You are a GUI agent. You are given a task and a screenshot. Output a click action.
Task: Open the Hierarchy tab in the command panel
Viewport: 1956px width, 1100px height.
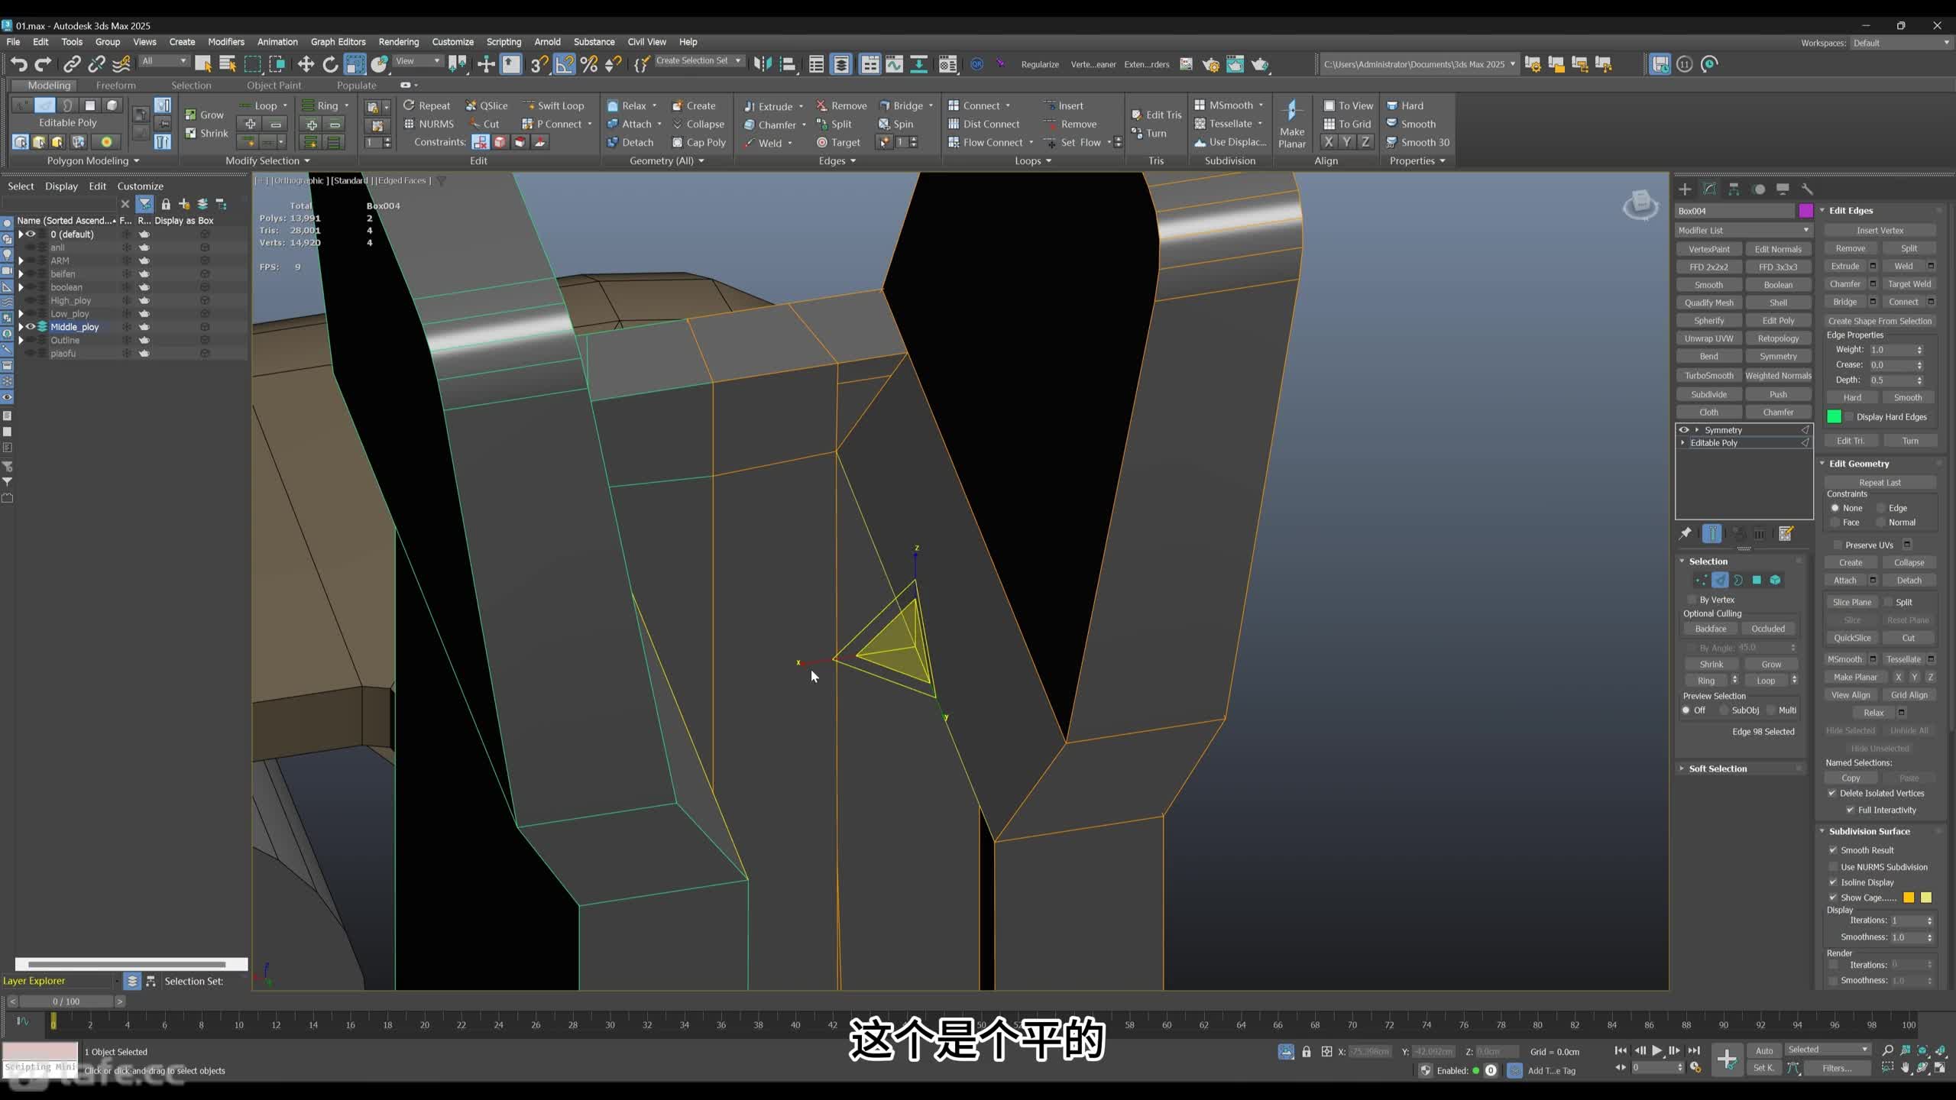coord(1734,189)
